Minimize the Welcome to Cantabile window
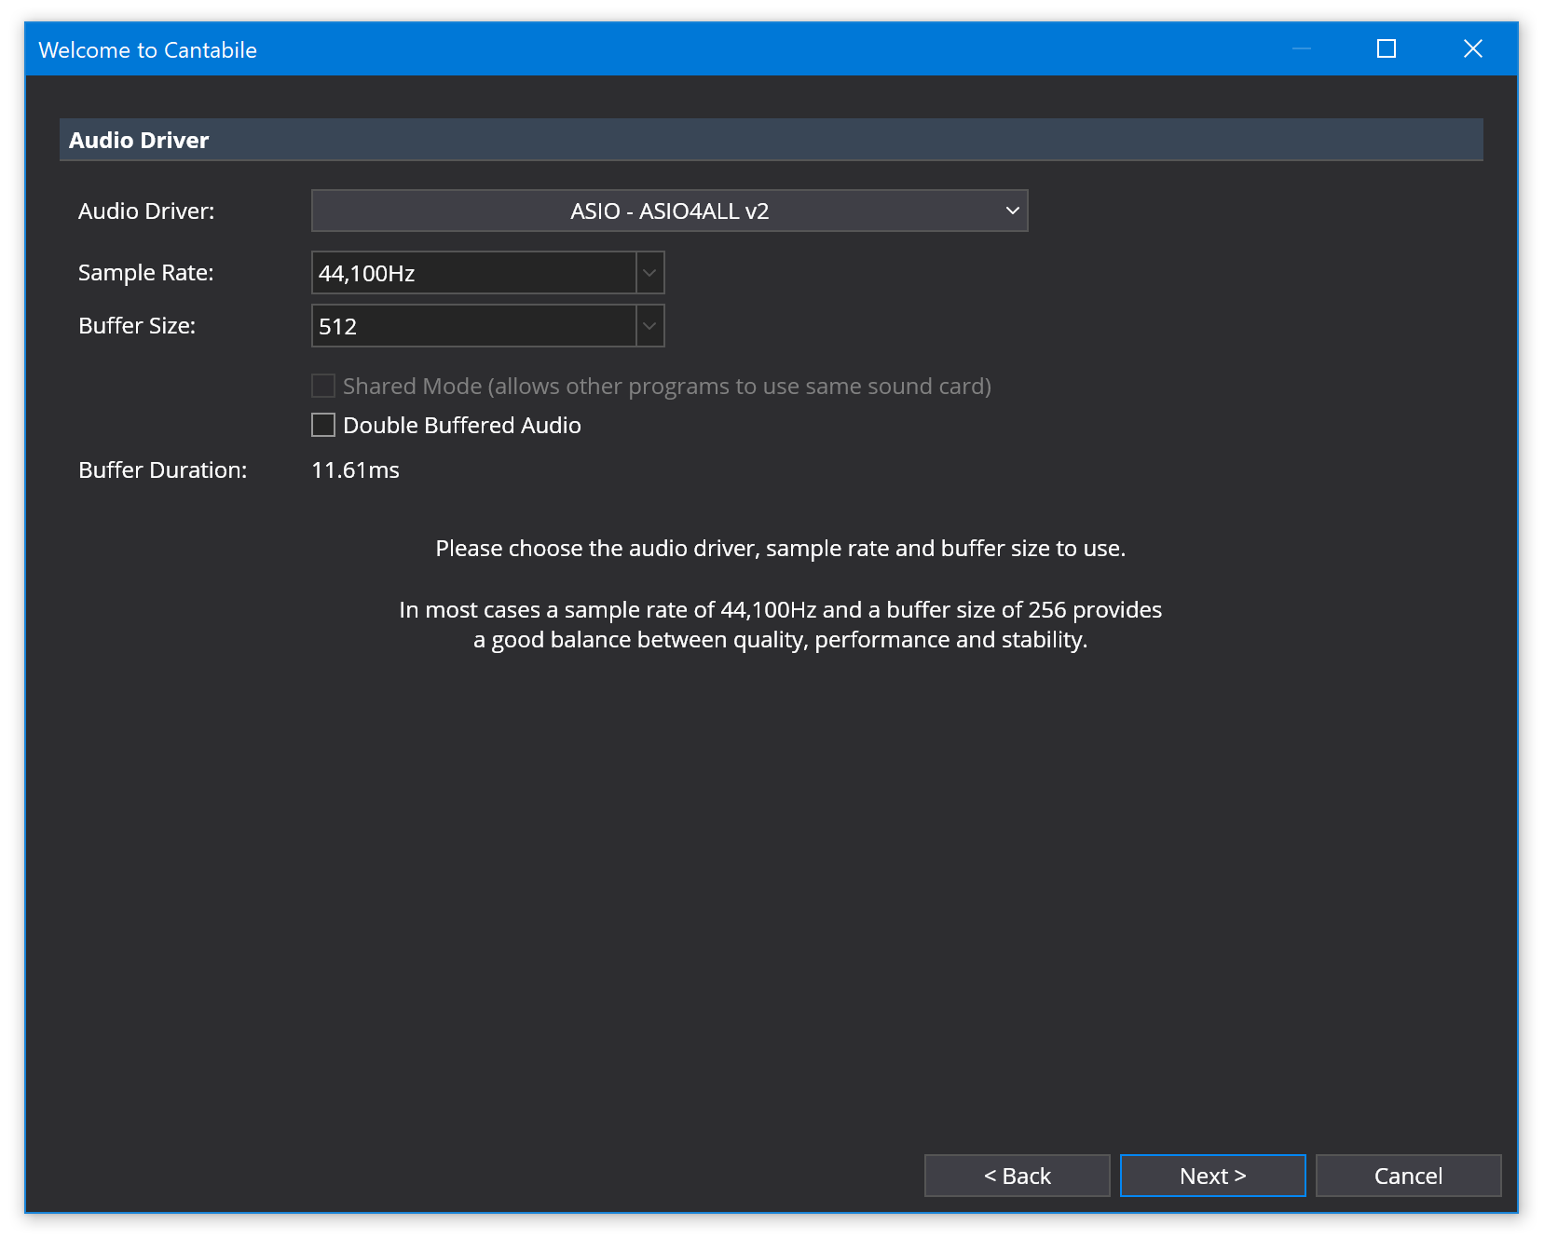The width and height of the screenshot is (1544, 1238). pos(1302,48)
